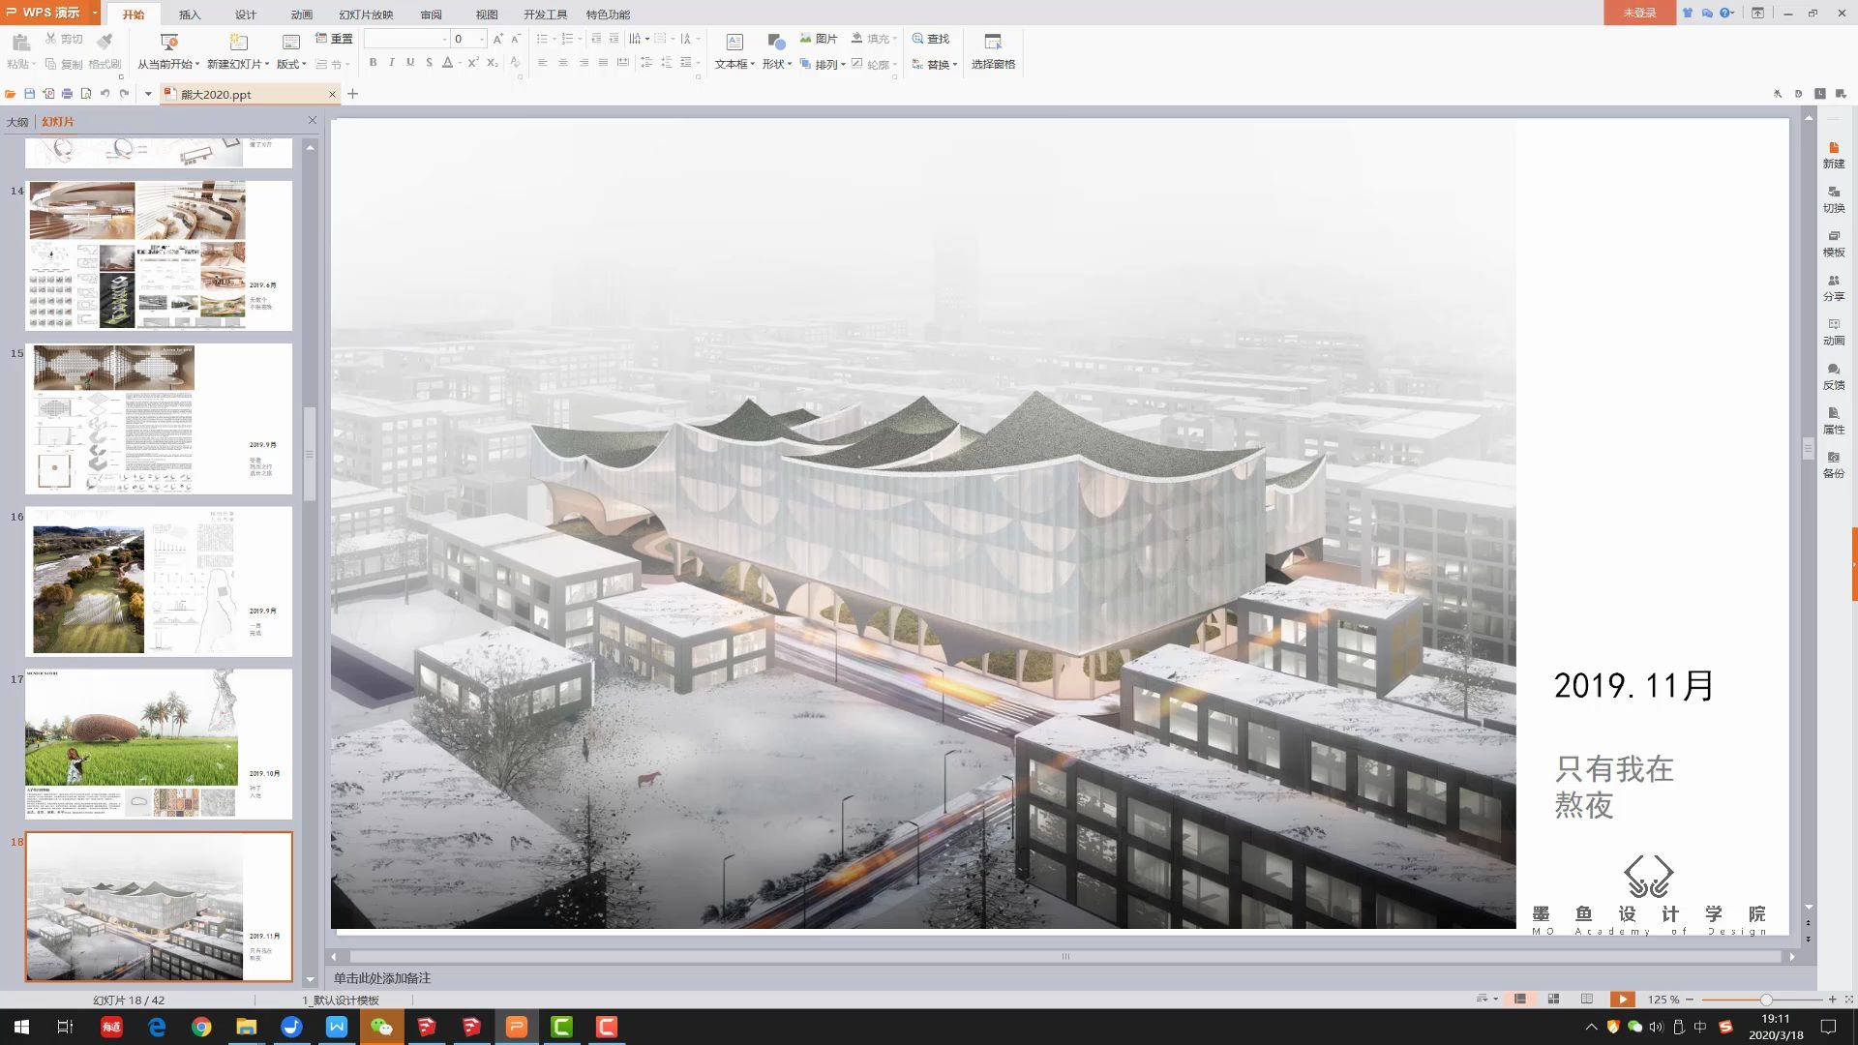
Task: Switch to Normal view in status bar
Action: (1520, 1000)
